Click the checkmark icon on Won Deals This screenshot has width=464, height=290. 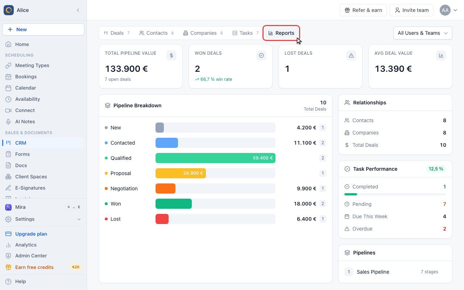click(261, 55)
